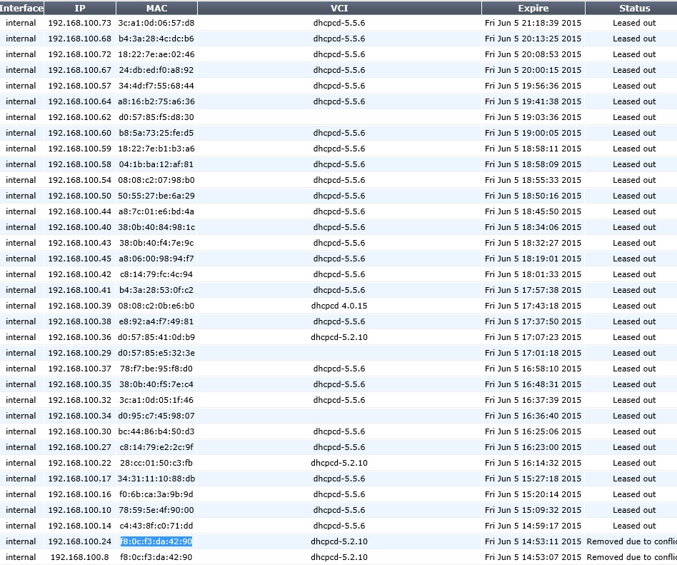This screenshot has height=565, width=677.
Task: Click MAC address e8:92:a4:f7:49:81
Action: (x=156, y=321)
